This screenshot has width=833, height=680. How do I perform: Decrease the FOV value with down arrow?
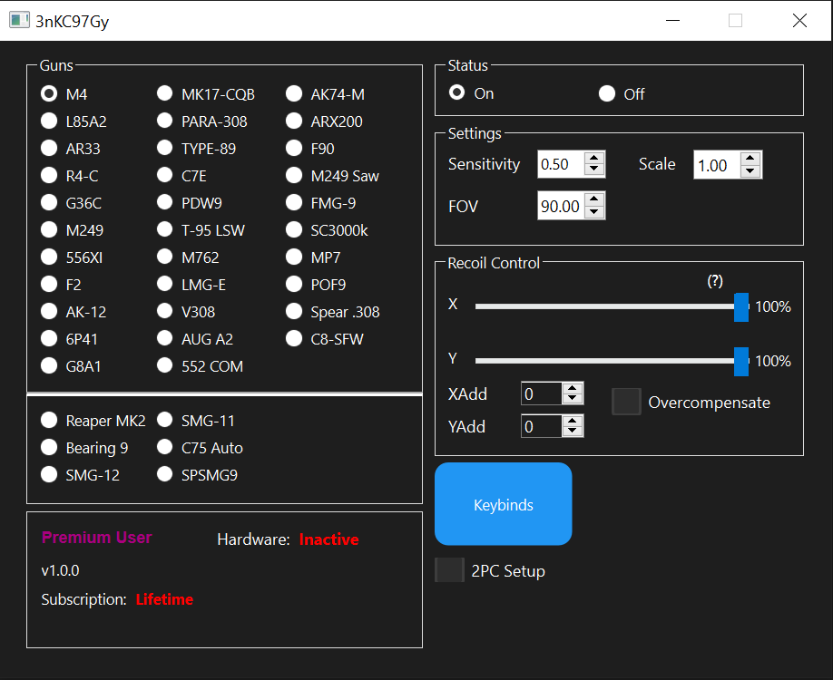[x=594, y=212]
